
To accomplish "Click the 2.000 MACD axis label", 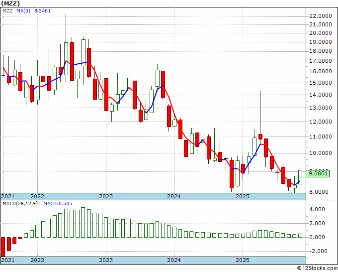I will click(x=317, y=223).
